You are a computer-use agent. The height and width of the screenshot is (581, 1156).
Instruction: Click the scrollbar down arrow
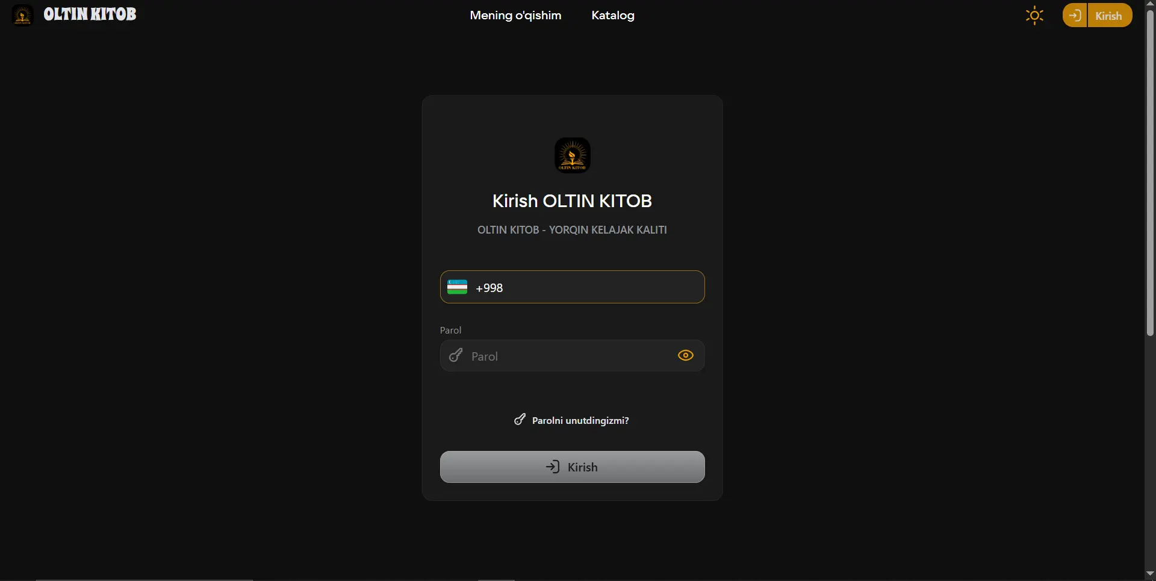click(1150, 574)
